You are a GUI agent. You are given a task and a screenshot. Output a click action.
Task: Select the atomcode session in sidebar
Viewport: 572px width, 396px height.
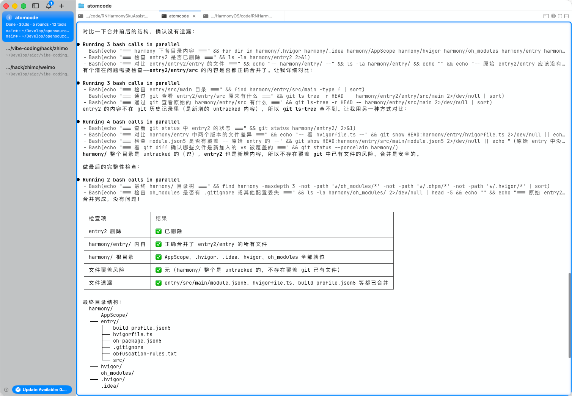38,27
